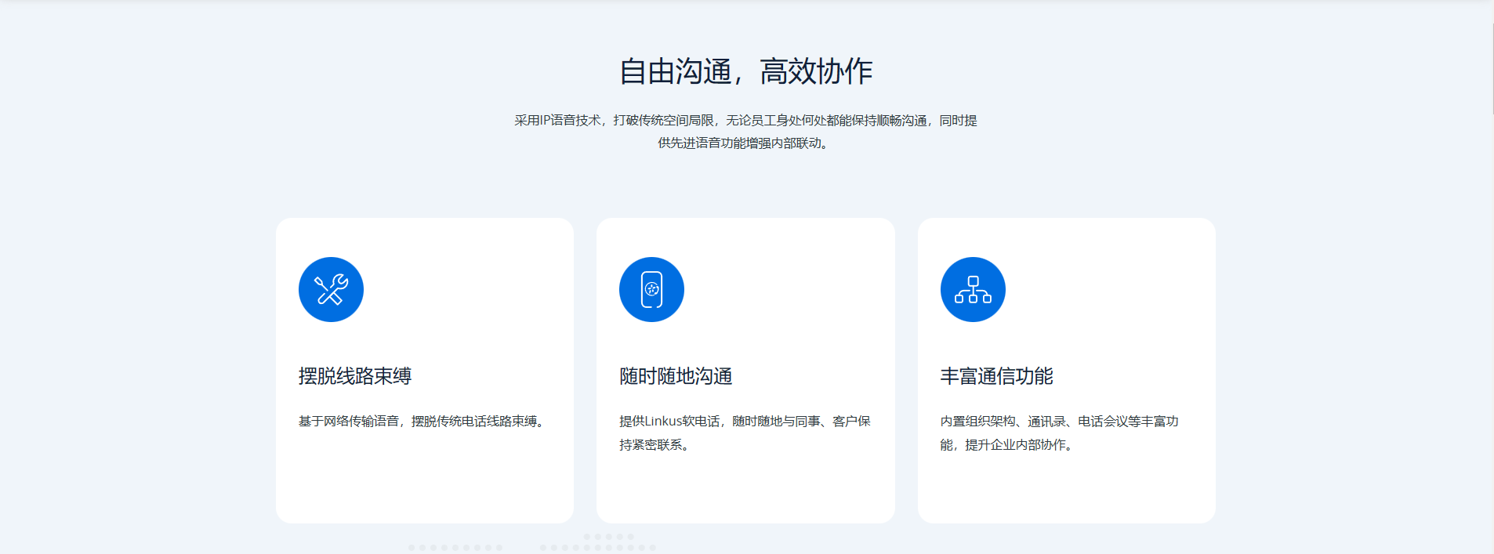Click the card title 丰富通信功能
Image resolution: width=1494 pixels, height=554 pixels.
point(997,376)
